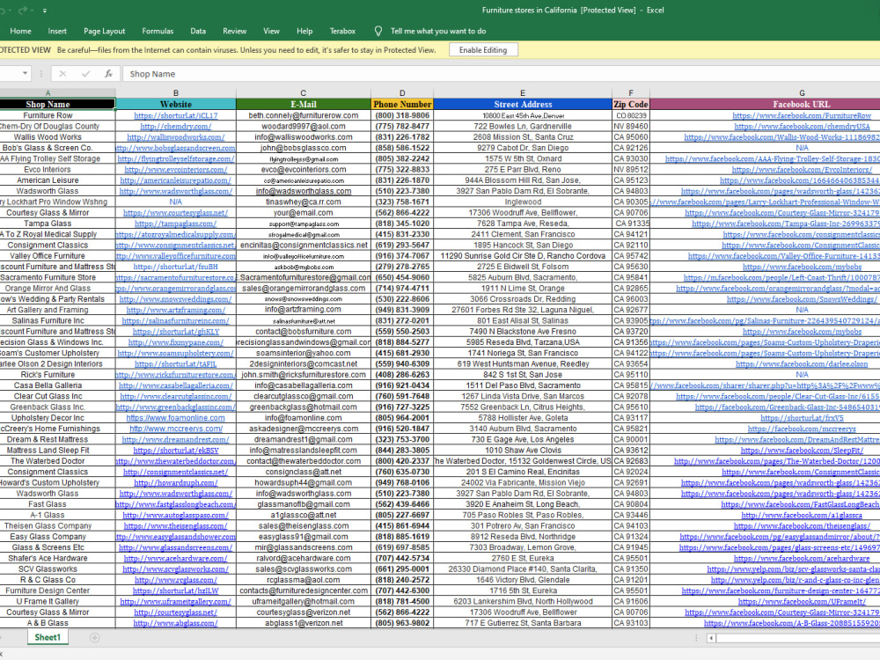Click the horizontal scrollbar left arrow
880x660 pixels.
711,637
